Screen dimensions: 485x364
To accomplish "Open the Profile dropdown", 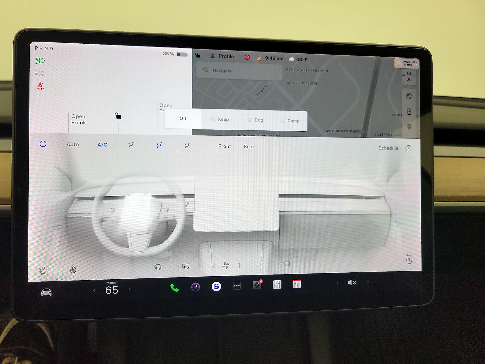I will click(222, 56).
